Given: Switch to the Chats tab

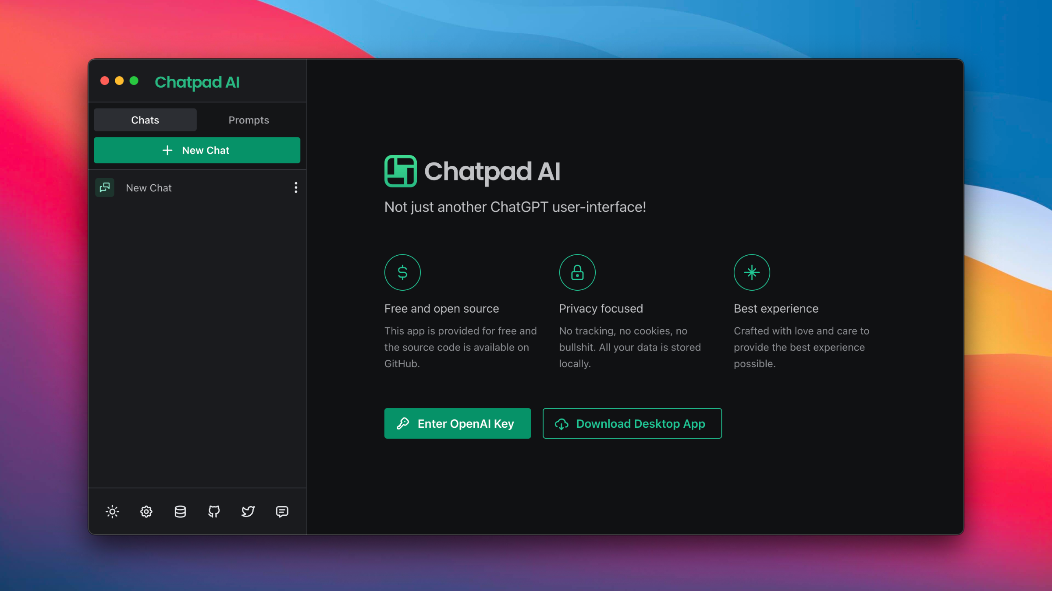Looking at the screenshot, I should click(145, 120).
